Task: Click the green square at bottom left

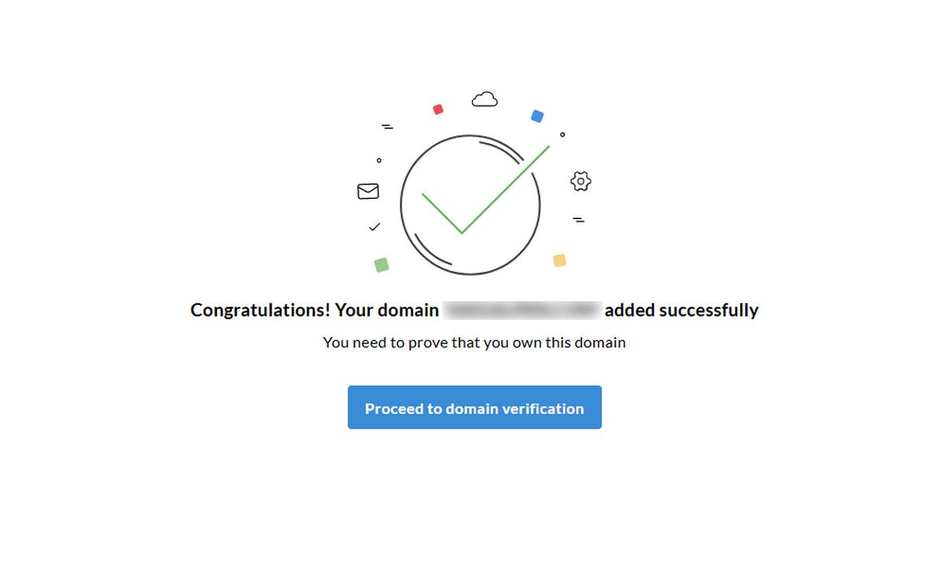Action: click(x=382, y=263)
